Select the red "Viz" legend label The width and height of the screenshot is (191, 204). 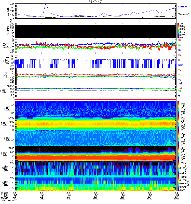point(180,70)
